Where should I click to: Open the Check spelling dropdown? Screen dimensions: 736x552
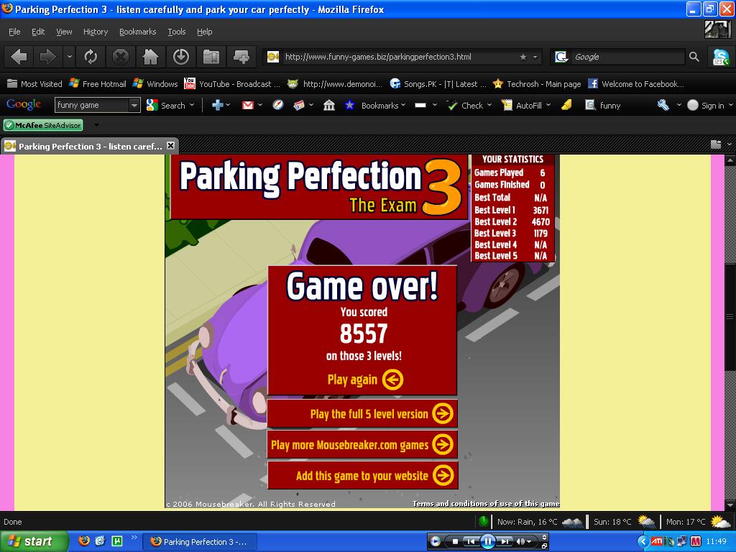[x=489, y=105]
